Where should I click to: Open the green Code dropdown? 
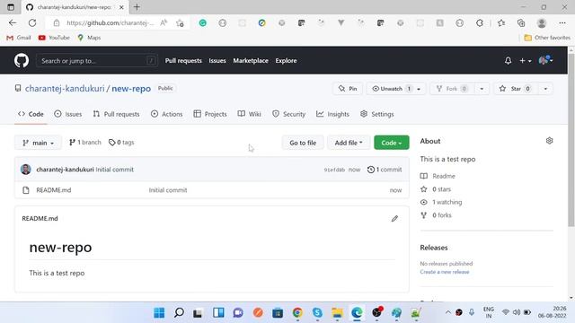coord(392,143)
